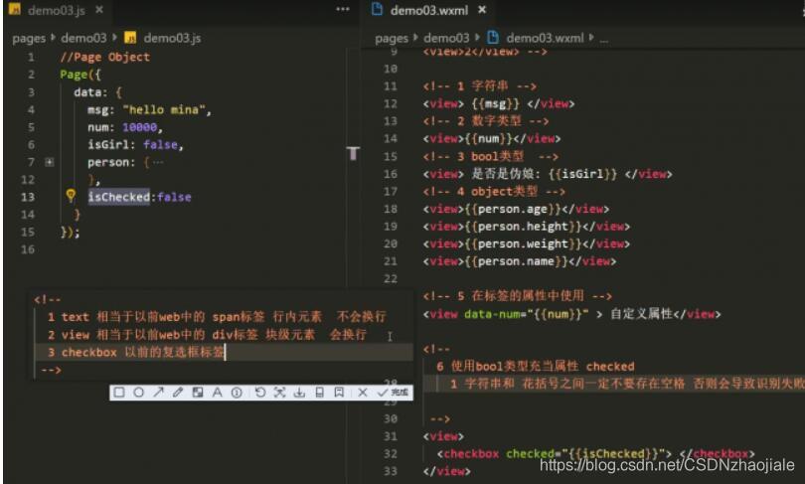Select the text annotation tool

pyautogui.click(x=218, y=393)
